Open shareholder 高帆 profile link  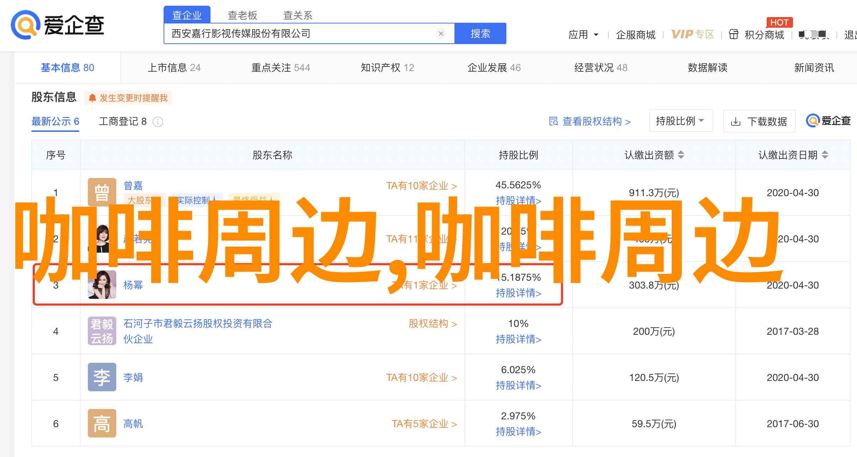point(133,424)
